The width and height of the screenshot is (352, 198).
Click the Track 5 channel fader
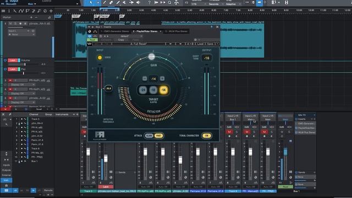pos(88,152)
